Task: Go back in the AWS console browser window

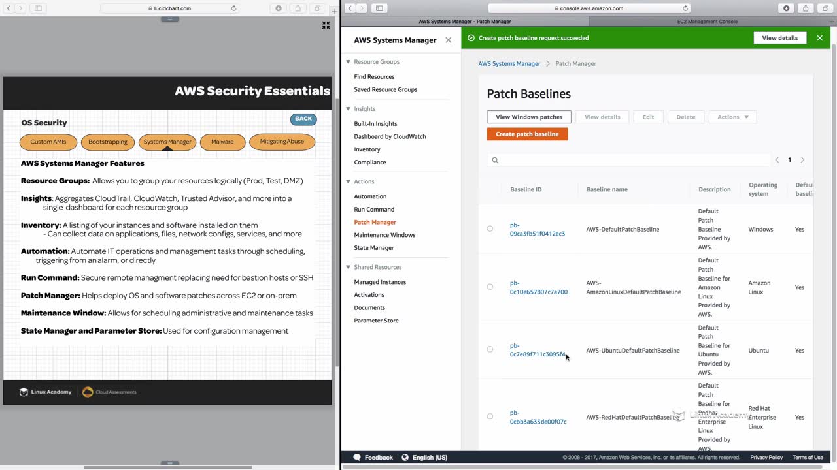Action: tap(350, 8)
